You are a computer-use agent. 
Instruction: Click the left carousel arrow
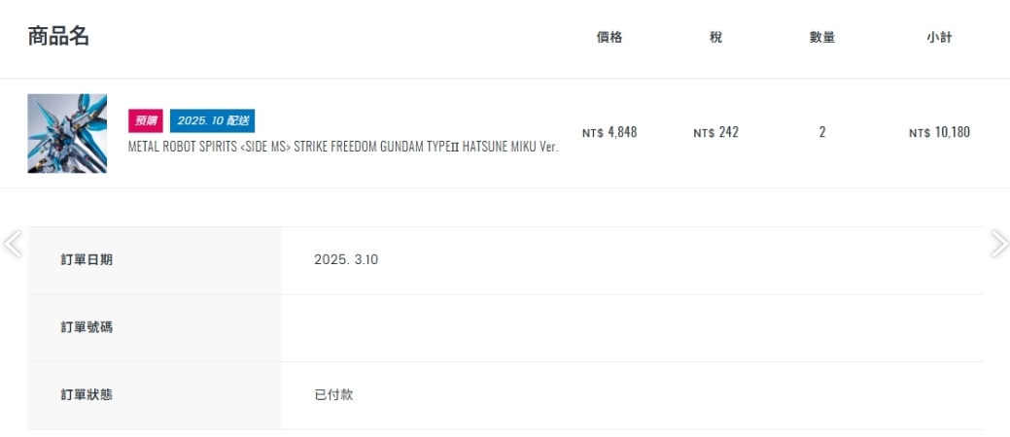tap(13, 244)
